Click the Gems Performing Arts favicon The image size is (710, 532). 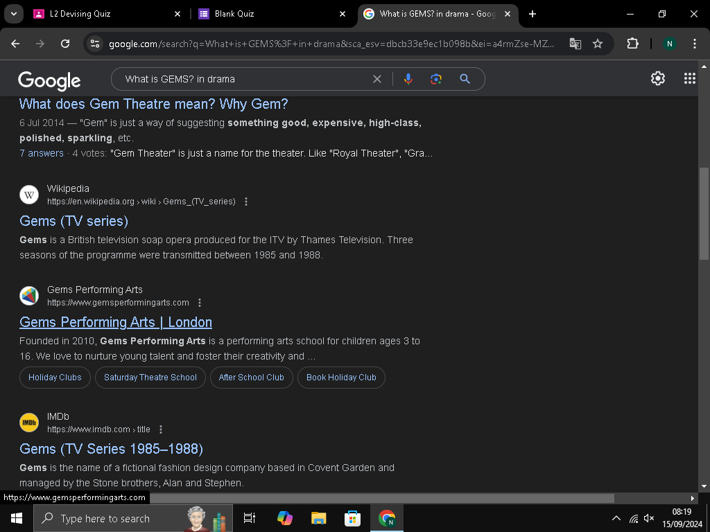point(29,296)
